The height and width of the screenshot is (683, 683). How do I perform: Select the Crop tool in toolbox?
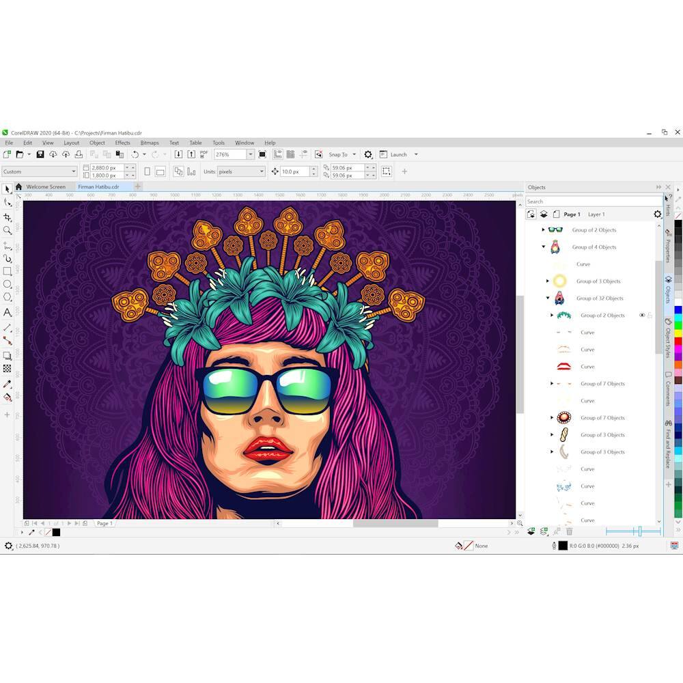8,217
